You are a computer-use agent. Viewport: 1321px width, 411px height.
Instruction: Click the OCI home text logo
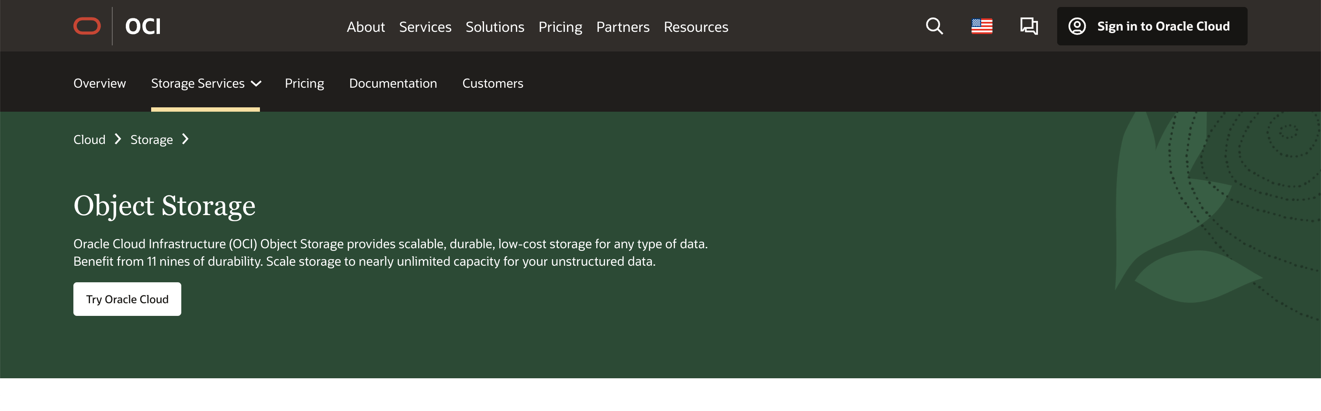(143, 26)
